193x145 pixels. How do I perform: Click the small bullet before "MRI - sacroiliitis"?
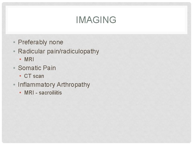pyautogui.click(x=21, y=93)
